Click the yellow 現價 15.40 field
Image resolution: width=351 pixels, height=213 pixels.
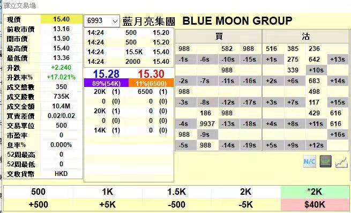[62, 19]
